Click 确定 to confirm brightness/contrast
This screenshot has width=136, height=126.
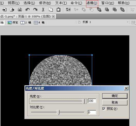click(115, 96)
